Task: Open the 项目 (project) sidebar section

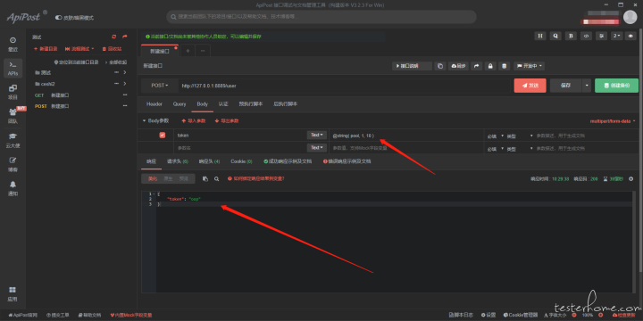Action: pyautogui.click(x=13, y=93)
